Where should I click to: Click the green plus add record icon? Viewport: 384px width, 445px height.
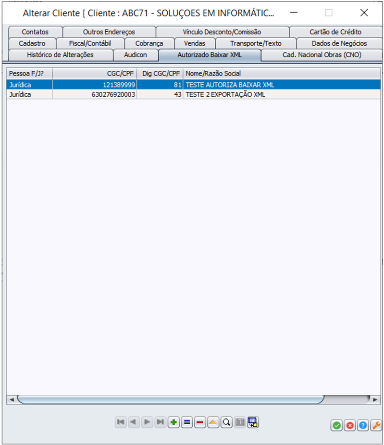[173, 422]
